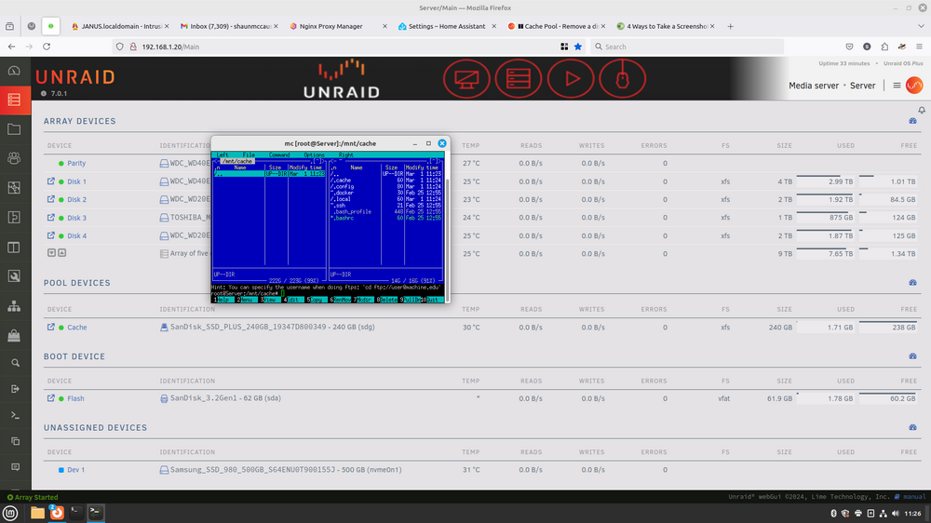The height and width of the screenshot is (523, 931).
Task: Click the red server rack circle icon
Action: click(519, 78)
